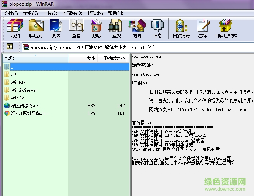Click the archive path address field
This screenshot has height=196, width=254.
pos(138,47)
